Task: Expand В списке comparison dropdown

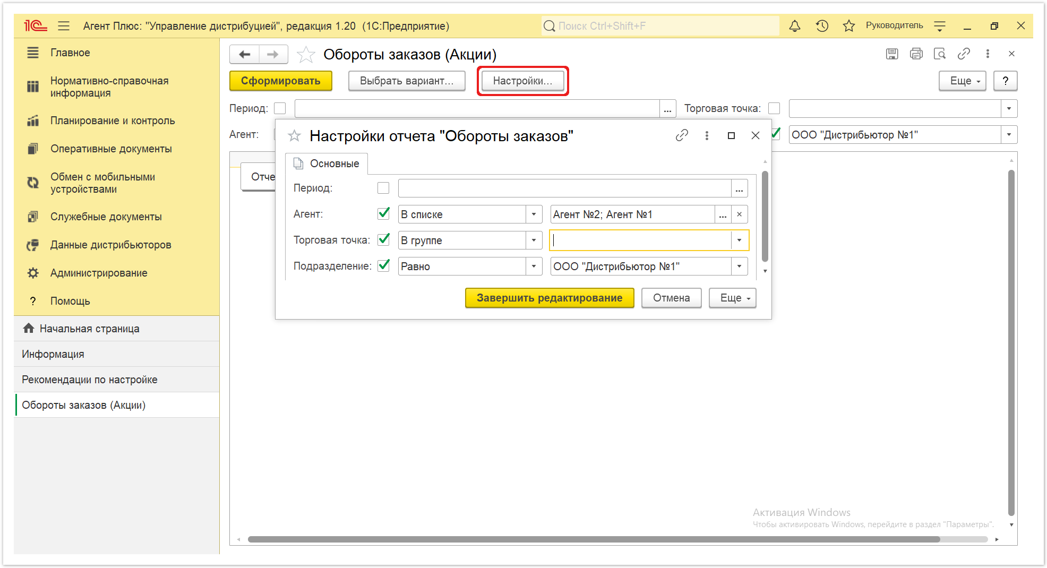Action: click(534, 214)
